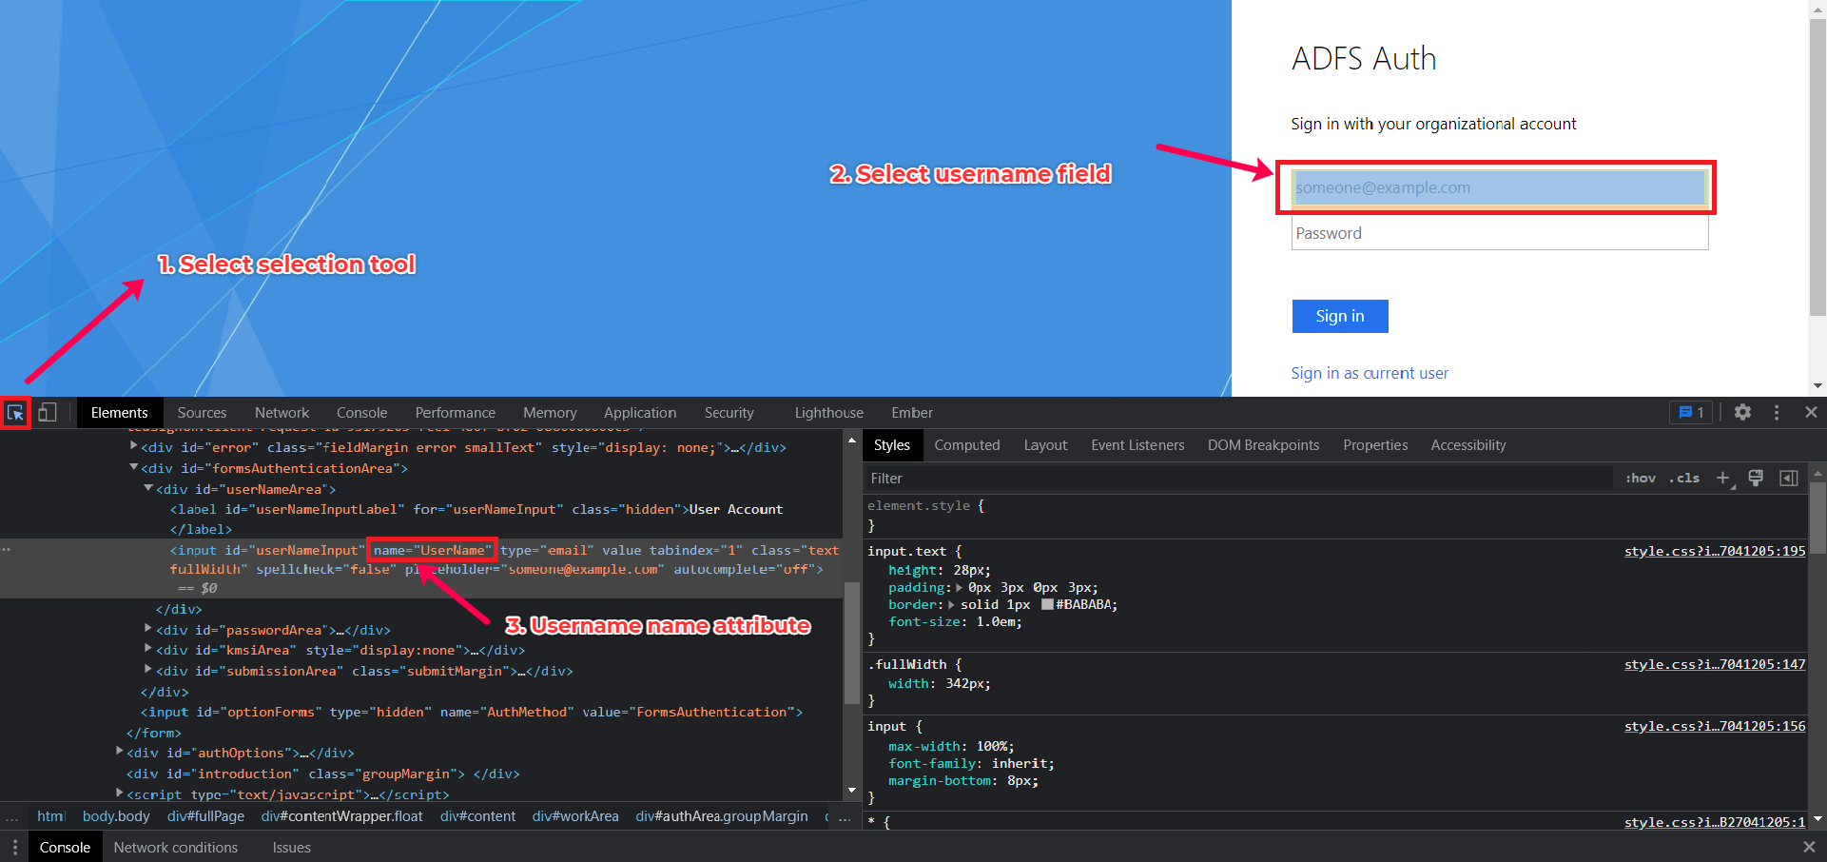
Task: Click the Sign in button
Action: pos(1340,316)
